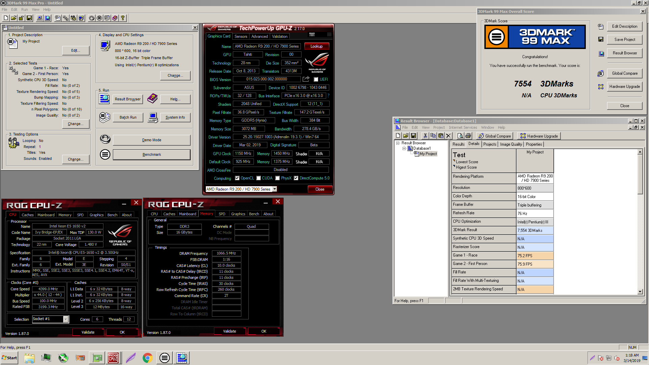
Task: Click Save Project in the score window
Action: [624, 40]
